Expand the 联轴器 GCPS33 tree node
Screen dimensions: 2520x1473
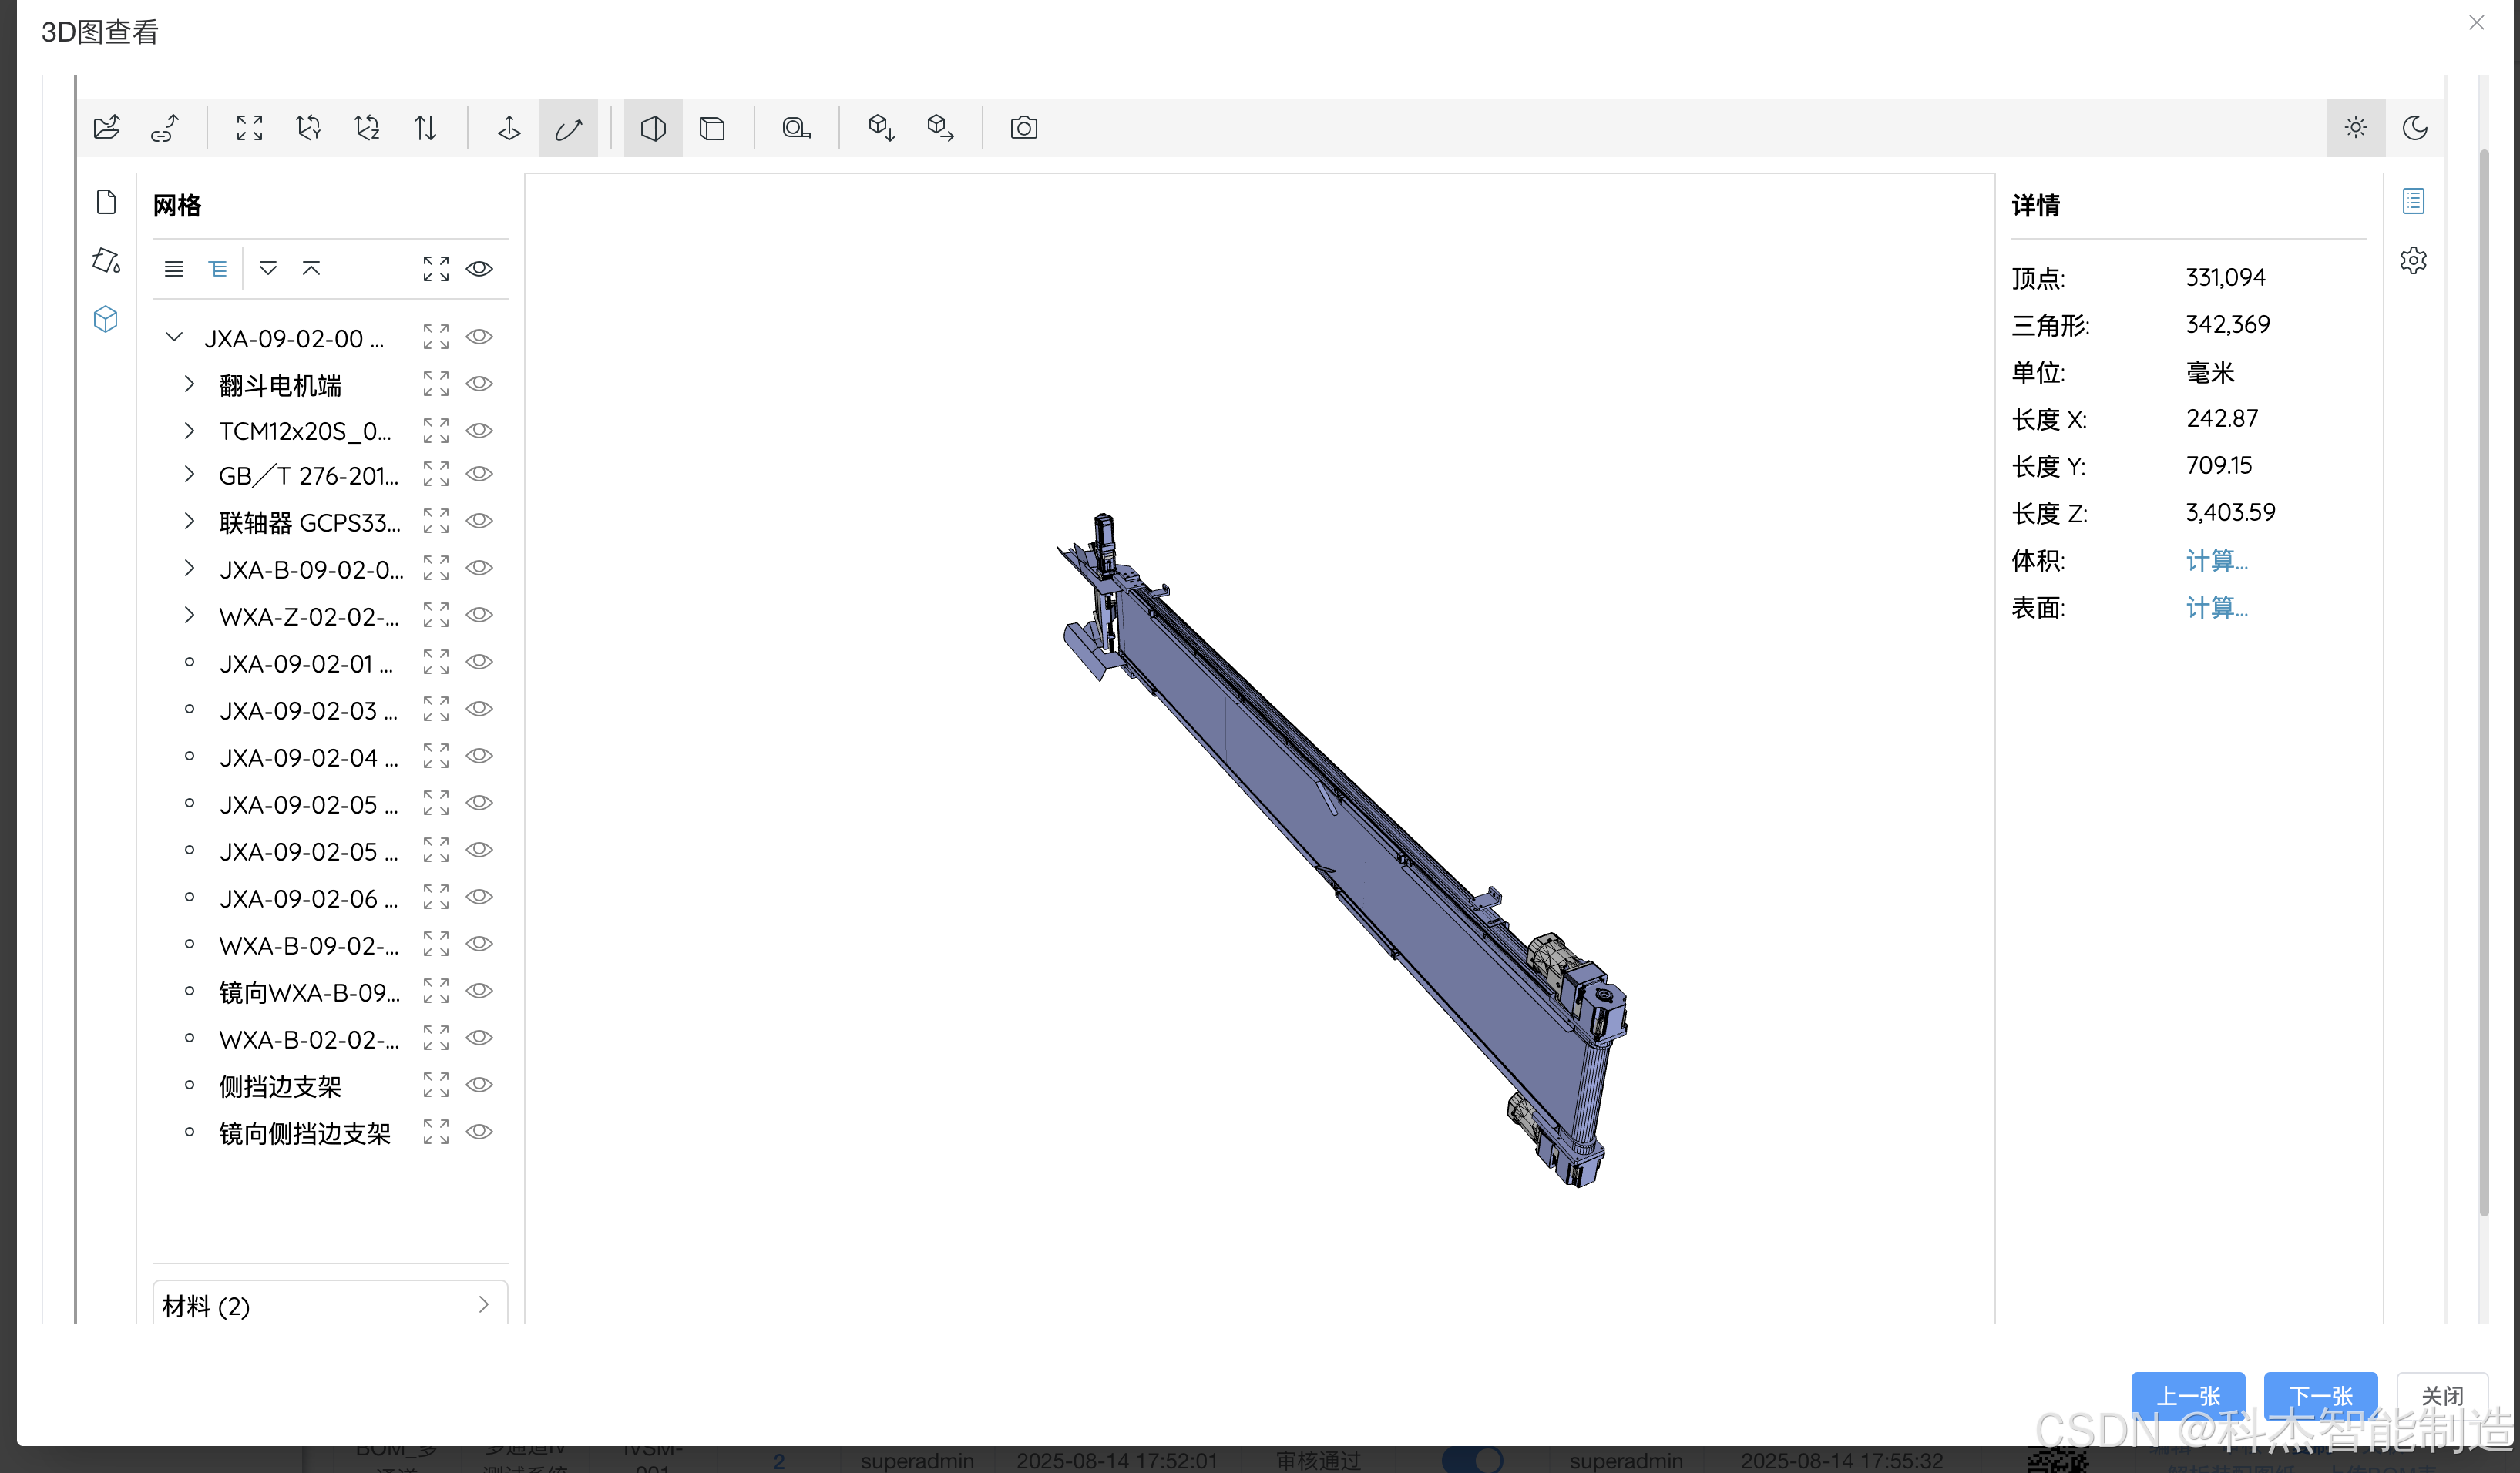[190, 521]
